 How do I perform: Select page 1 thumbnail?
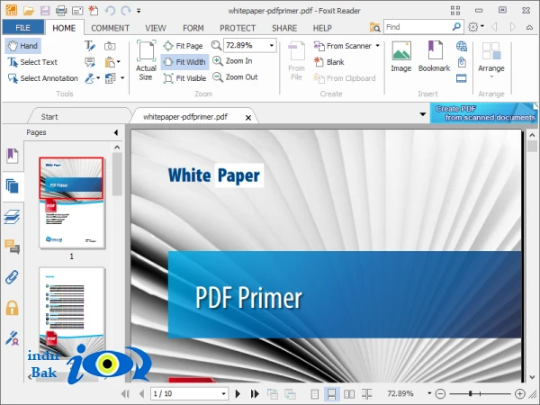point(72,202)
